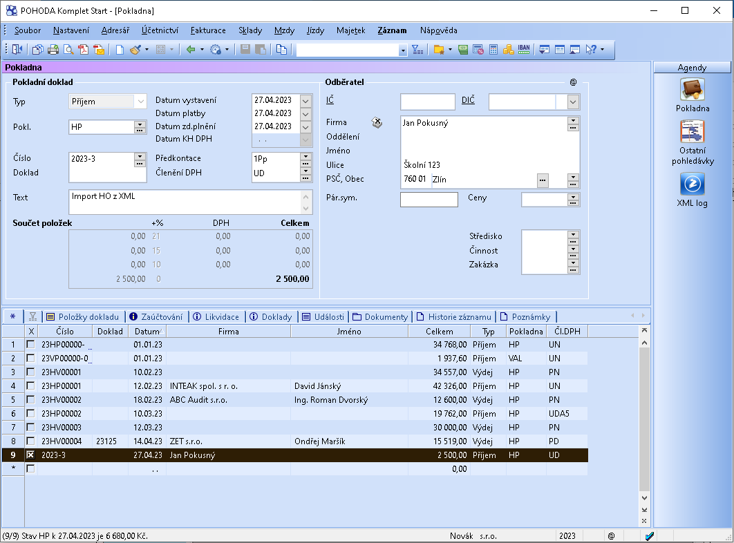Click the IČ underlined label link
The image size is (734, 543).
click(x=330, y=99)
